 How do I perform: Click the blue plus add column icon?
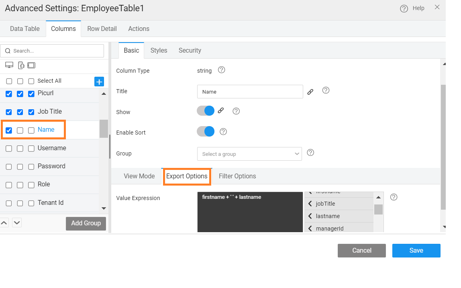click(x=99, y=82)
